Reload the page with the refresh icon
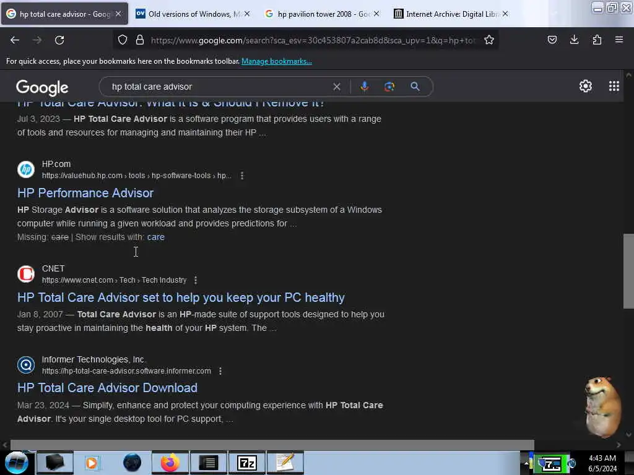 [59, 40]
